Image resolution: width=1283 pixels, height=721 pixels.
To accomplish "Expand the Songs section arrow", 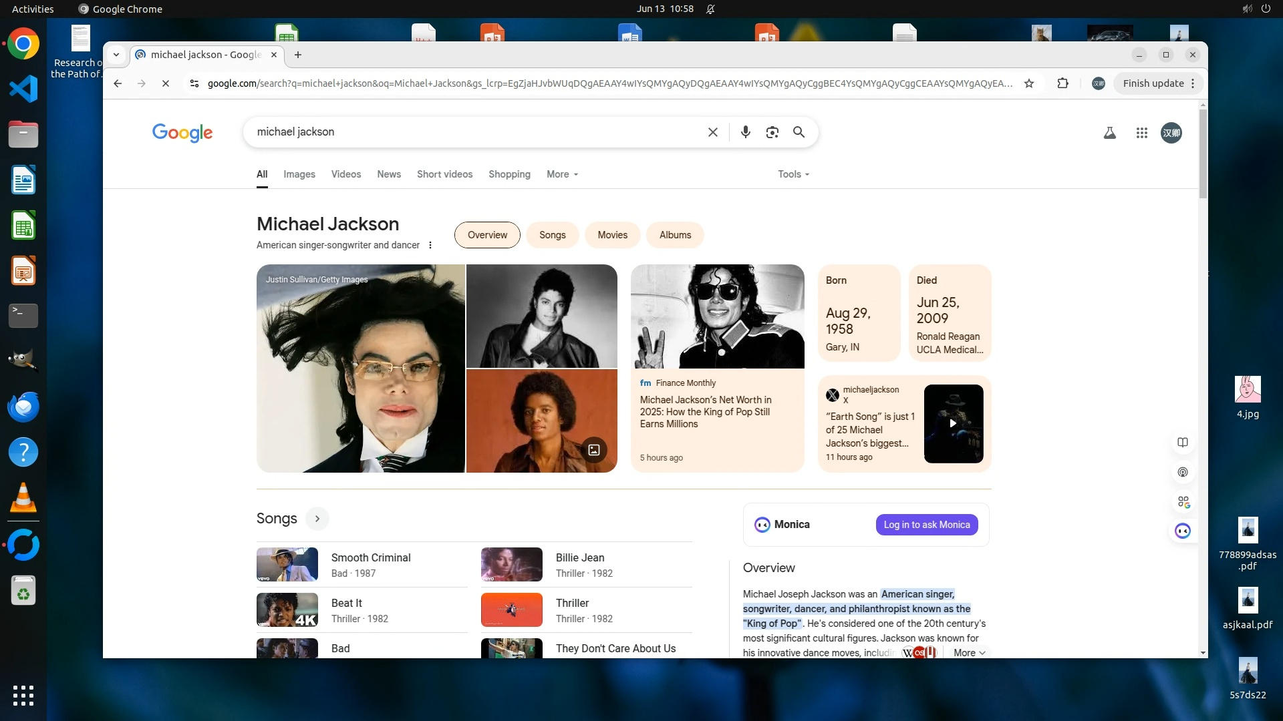I will pyautogui.click(x=317, y=519).
